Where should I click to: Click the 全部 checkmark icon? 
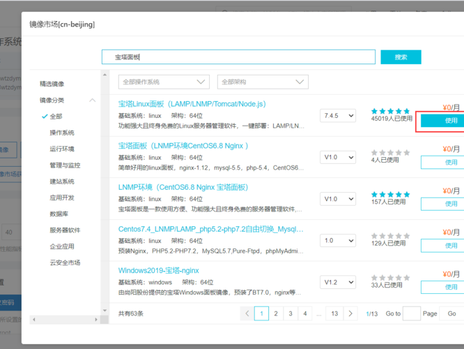[45, 117]
